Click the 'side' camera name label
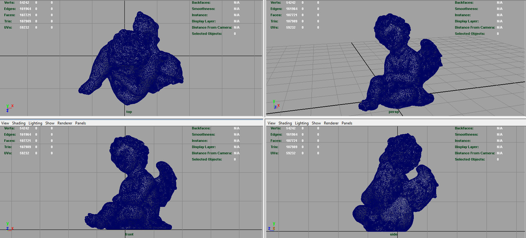526x238 pixels. tap(394, 234)
